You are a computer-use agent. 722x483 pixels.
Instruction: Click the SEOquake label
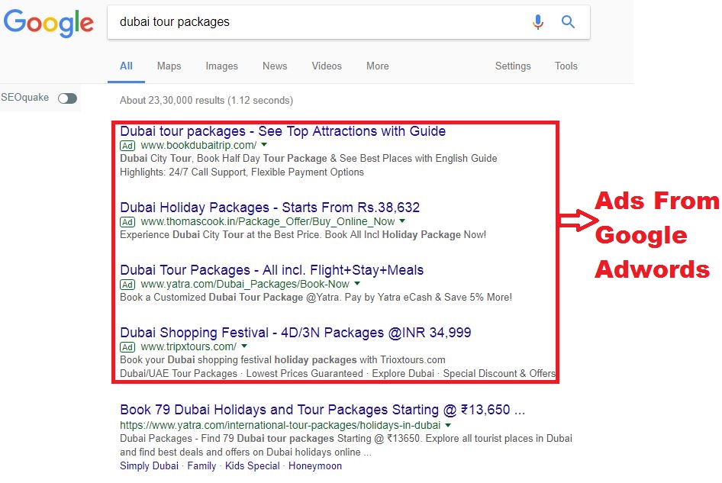pyautogui.click(x=25, y=98)
